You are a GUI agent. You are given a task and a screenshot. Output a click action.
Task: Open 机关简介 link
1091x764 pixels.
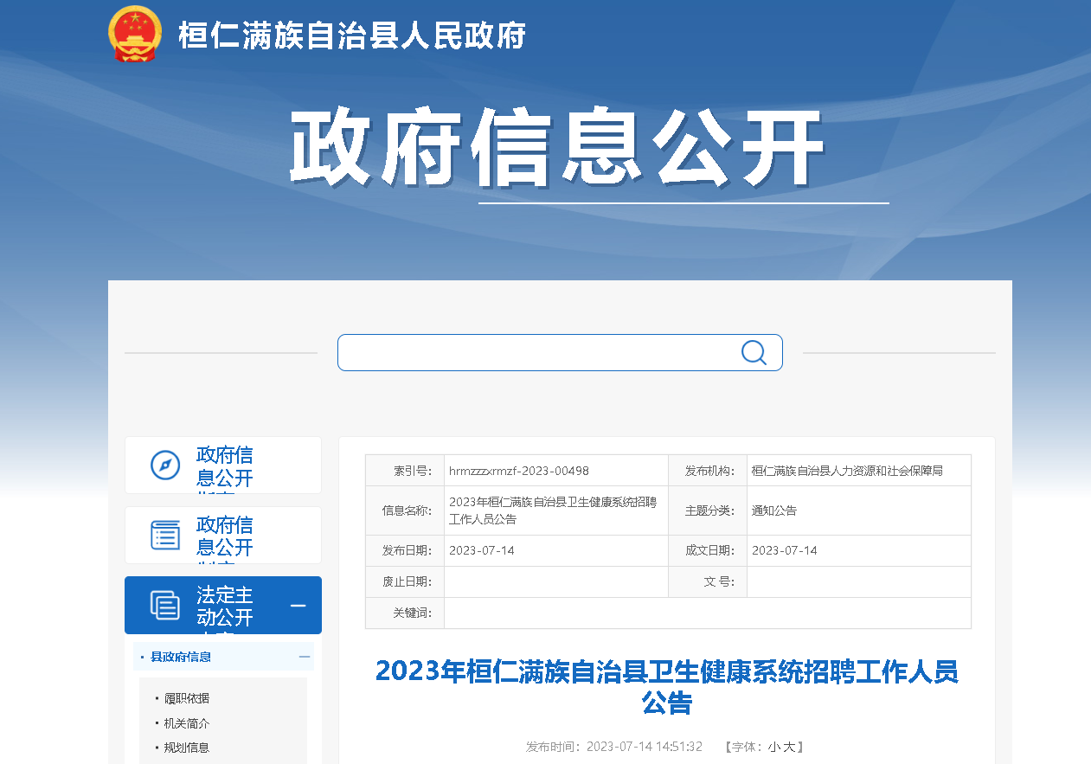[x=187, y=723]
